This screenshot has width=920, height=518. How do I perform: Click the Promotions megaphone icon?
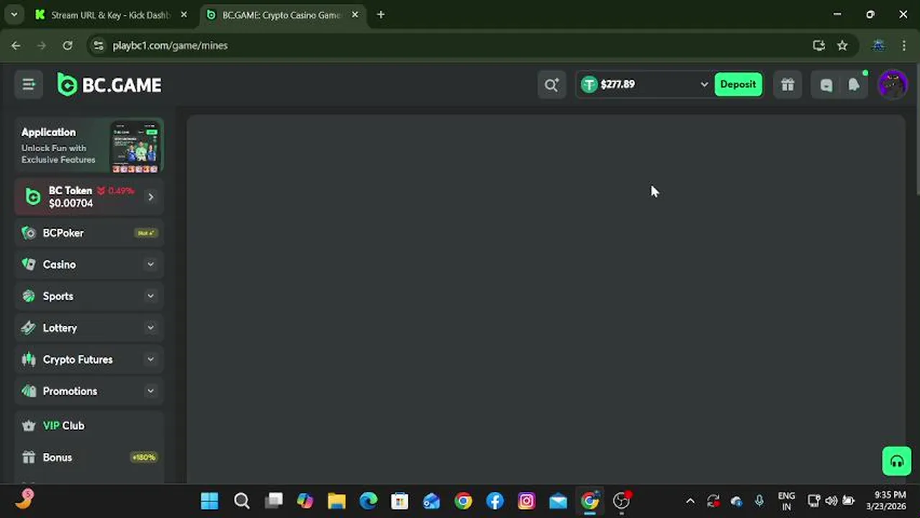click(29, 391)
